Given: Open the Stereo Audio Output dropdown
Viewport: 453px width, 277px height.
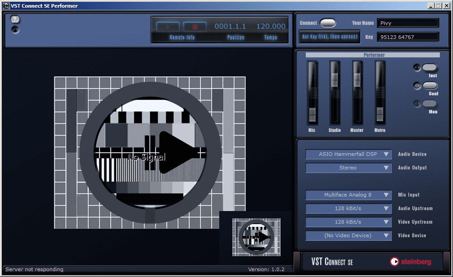Looking at the screenshot, I should click(x=348, y=168).
